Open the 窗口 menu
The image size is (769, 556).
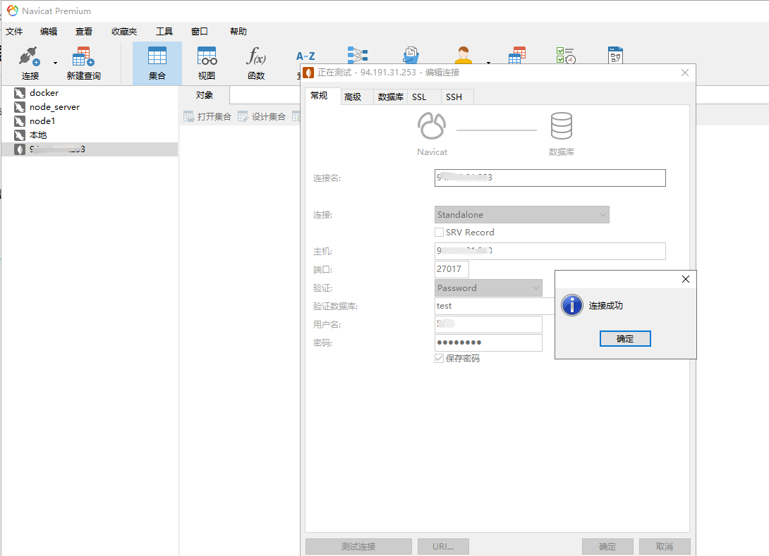[x=199, y=31]
